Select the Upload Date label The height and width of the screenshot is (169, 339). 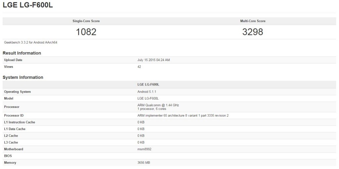tap(13, 60)
